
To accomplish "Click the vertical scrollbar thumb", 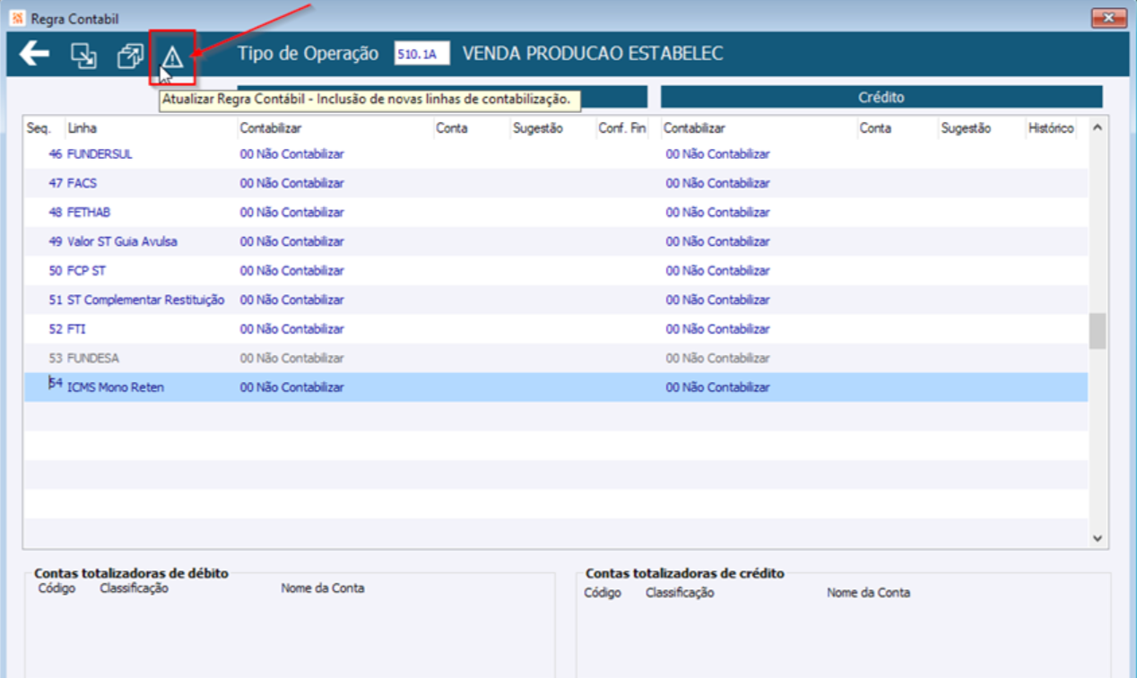I will point(1098,331).
